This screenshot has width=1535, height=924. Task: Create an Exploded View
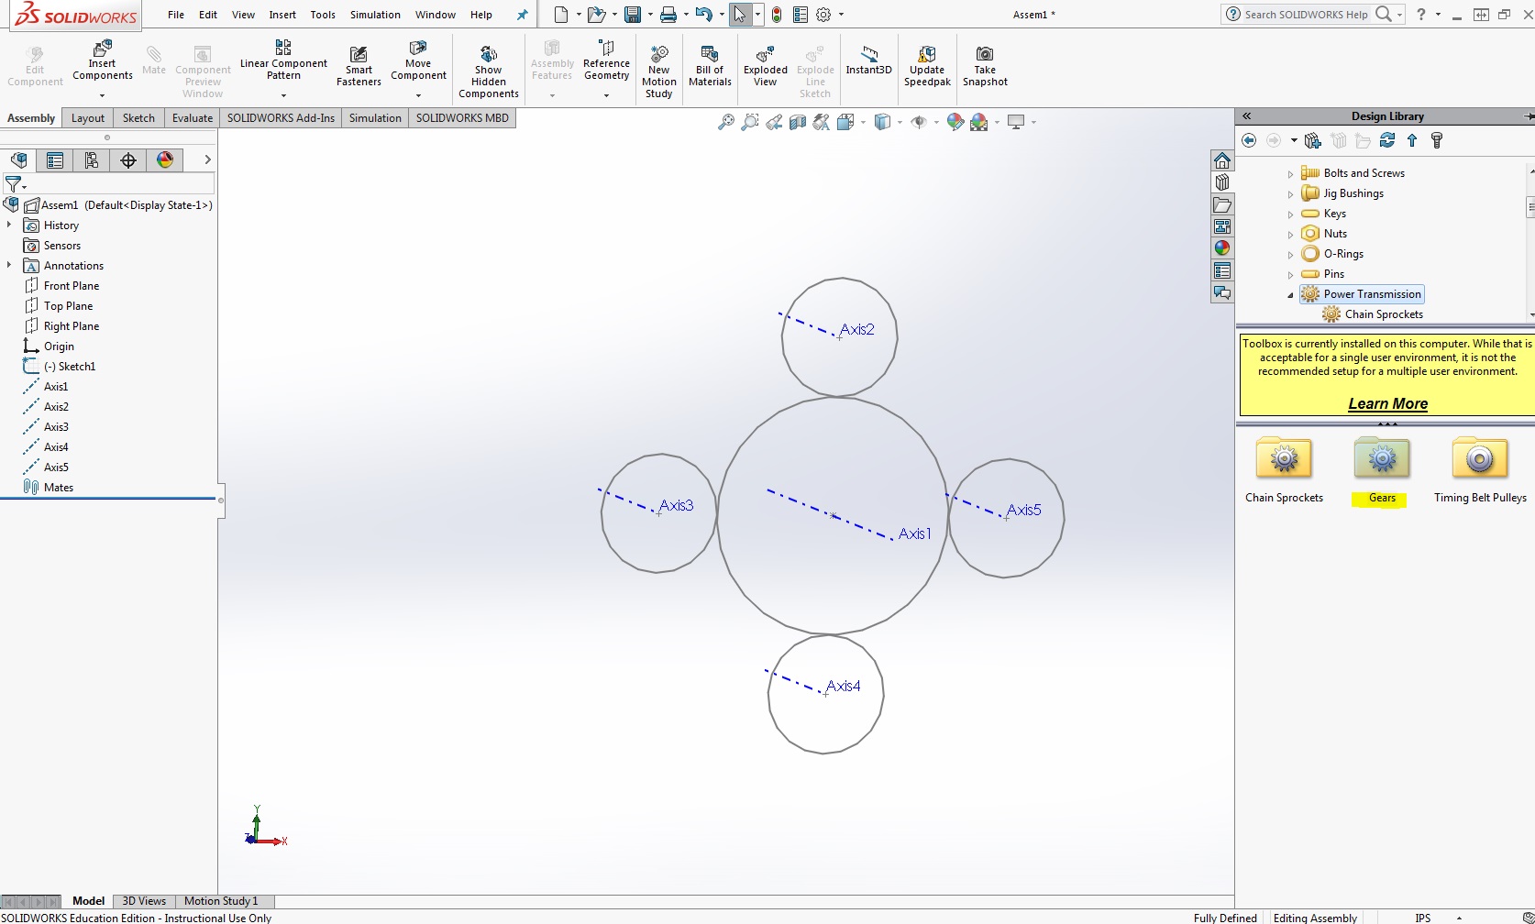coord(766,66)
